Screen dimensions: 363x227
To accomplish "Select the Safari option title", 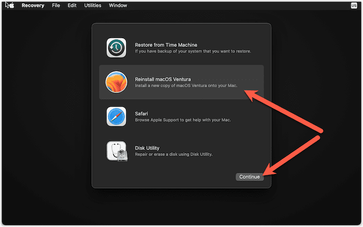I will (142, 113).
